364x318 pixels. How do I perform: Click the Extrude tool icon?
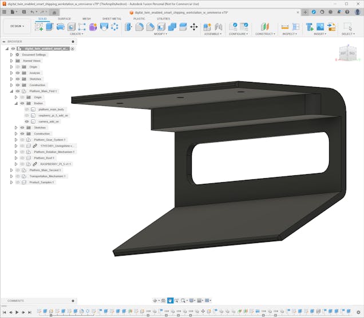pyautogui.click(x=50, y=26)
